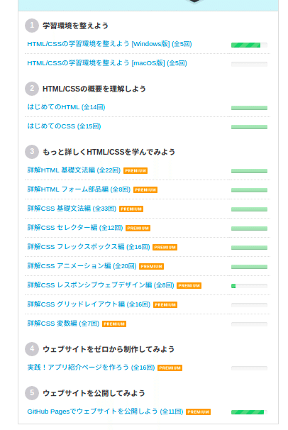Screen dimensions: 288x430
Task: Click progress bar for Windows版 learning environment
Action: click(249, 45)
